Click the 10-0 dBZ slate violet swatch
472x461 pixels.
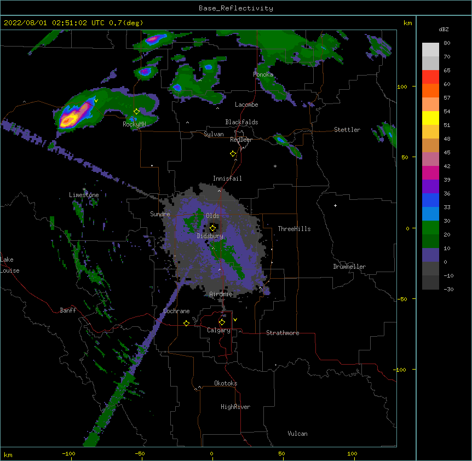pyautogui.click(x=430, y=255)
